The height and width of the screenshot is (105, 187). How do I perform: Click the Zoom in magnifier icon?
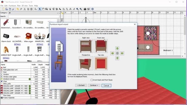tap(77, 9)
